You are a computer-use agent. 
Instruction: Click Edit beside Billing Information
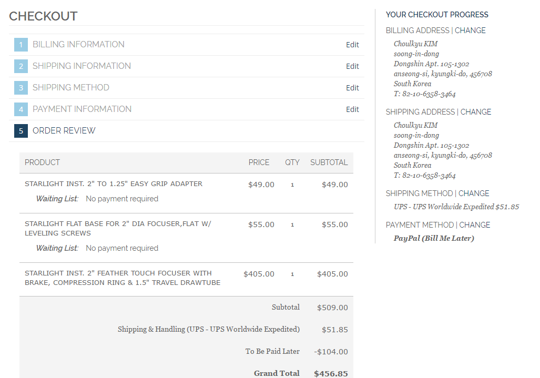tap(352, 45)
